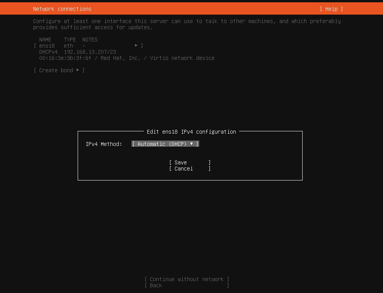Expand the ens18 interface menu
The width and height of the screenshot is (383, 293).
click(x=88, y=46)
